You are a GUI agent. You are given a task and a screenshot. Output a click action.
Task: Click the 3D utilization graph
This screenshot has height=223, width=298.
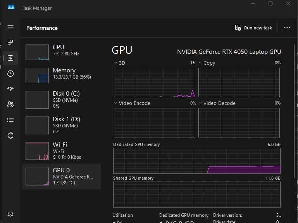click(x=155, y=82)
